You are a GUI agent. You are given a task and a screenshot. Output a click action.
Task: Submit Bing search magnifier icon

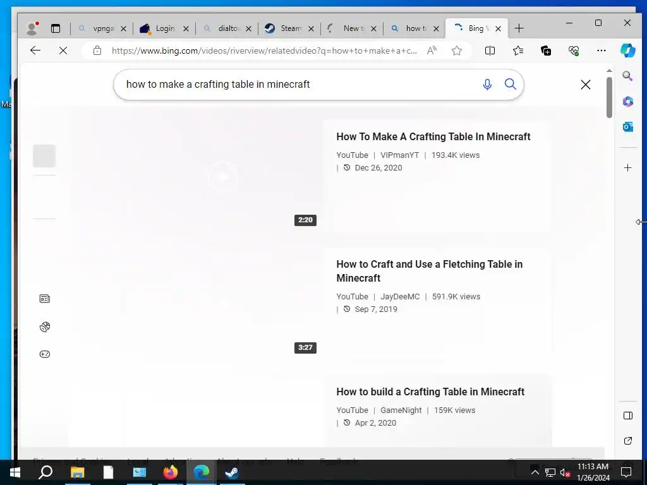[511, 84]
